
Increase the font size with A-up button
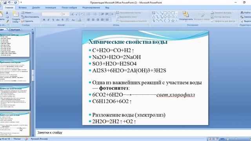[x=72, y=14]
